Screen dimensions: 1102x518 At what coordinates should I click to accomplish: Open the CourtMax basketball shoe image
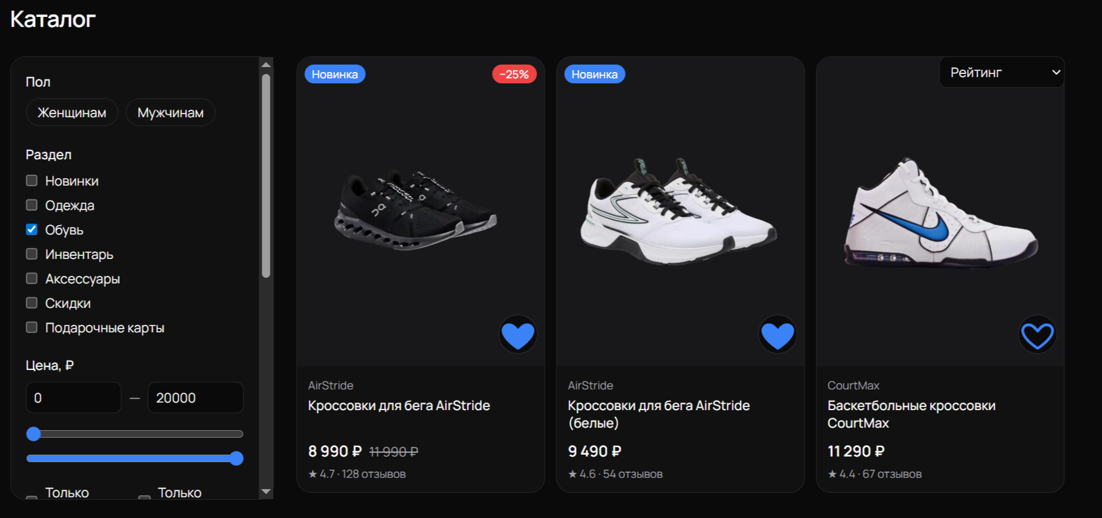click(940, 212)
